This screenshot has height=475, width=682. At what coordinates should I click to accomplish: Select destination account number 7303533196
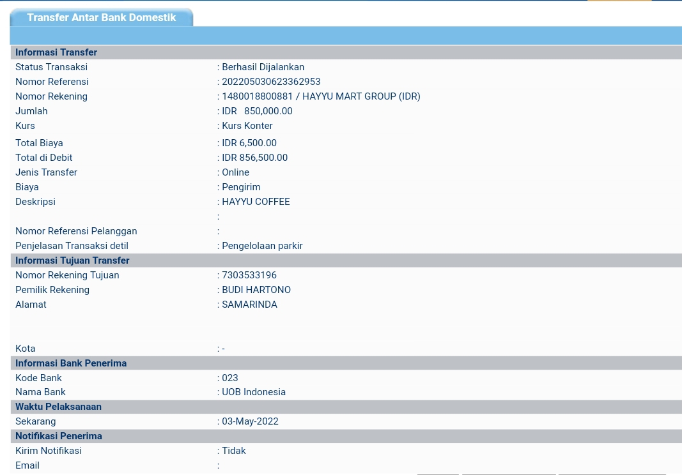pyautogui.click(x=249, y=275)
